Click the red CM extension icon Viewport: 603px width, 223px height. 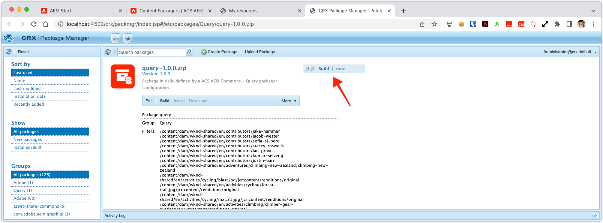pos(521,24)
